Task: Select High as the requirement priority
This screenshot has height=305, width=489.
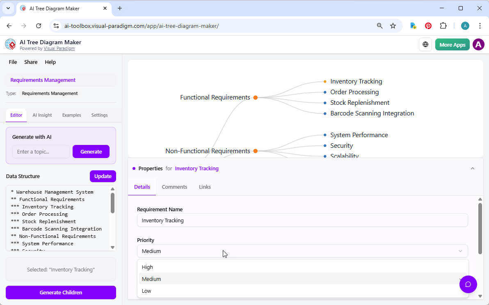Action: pos(147,267)
